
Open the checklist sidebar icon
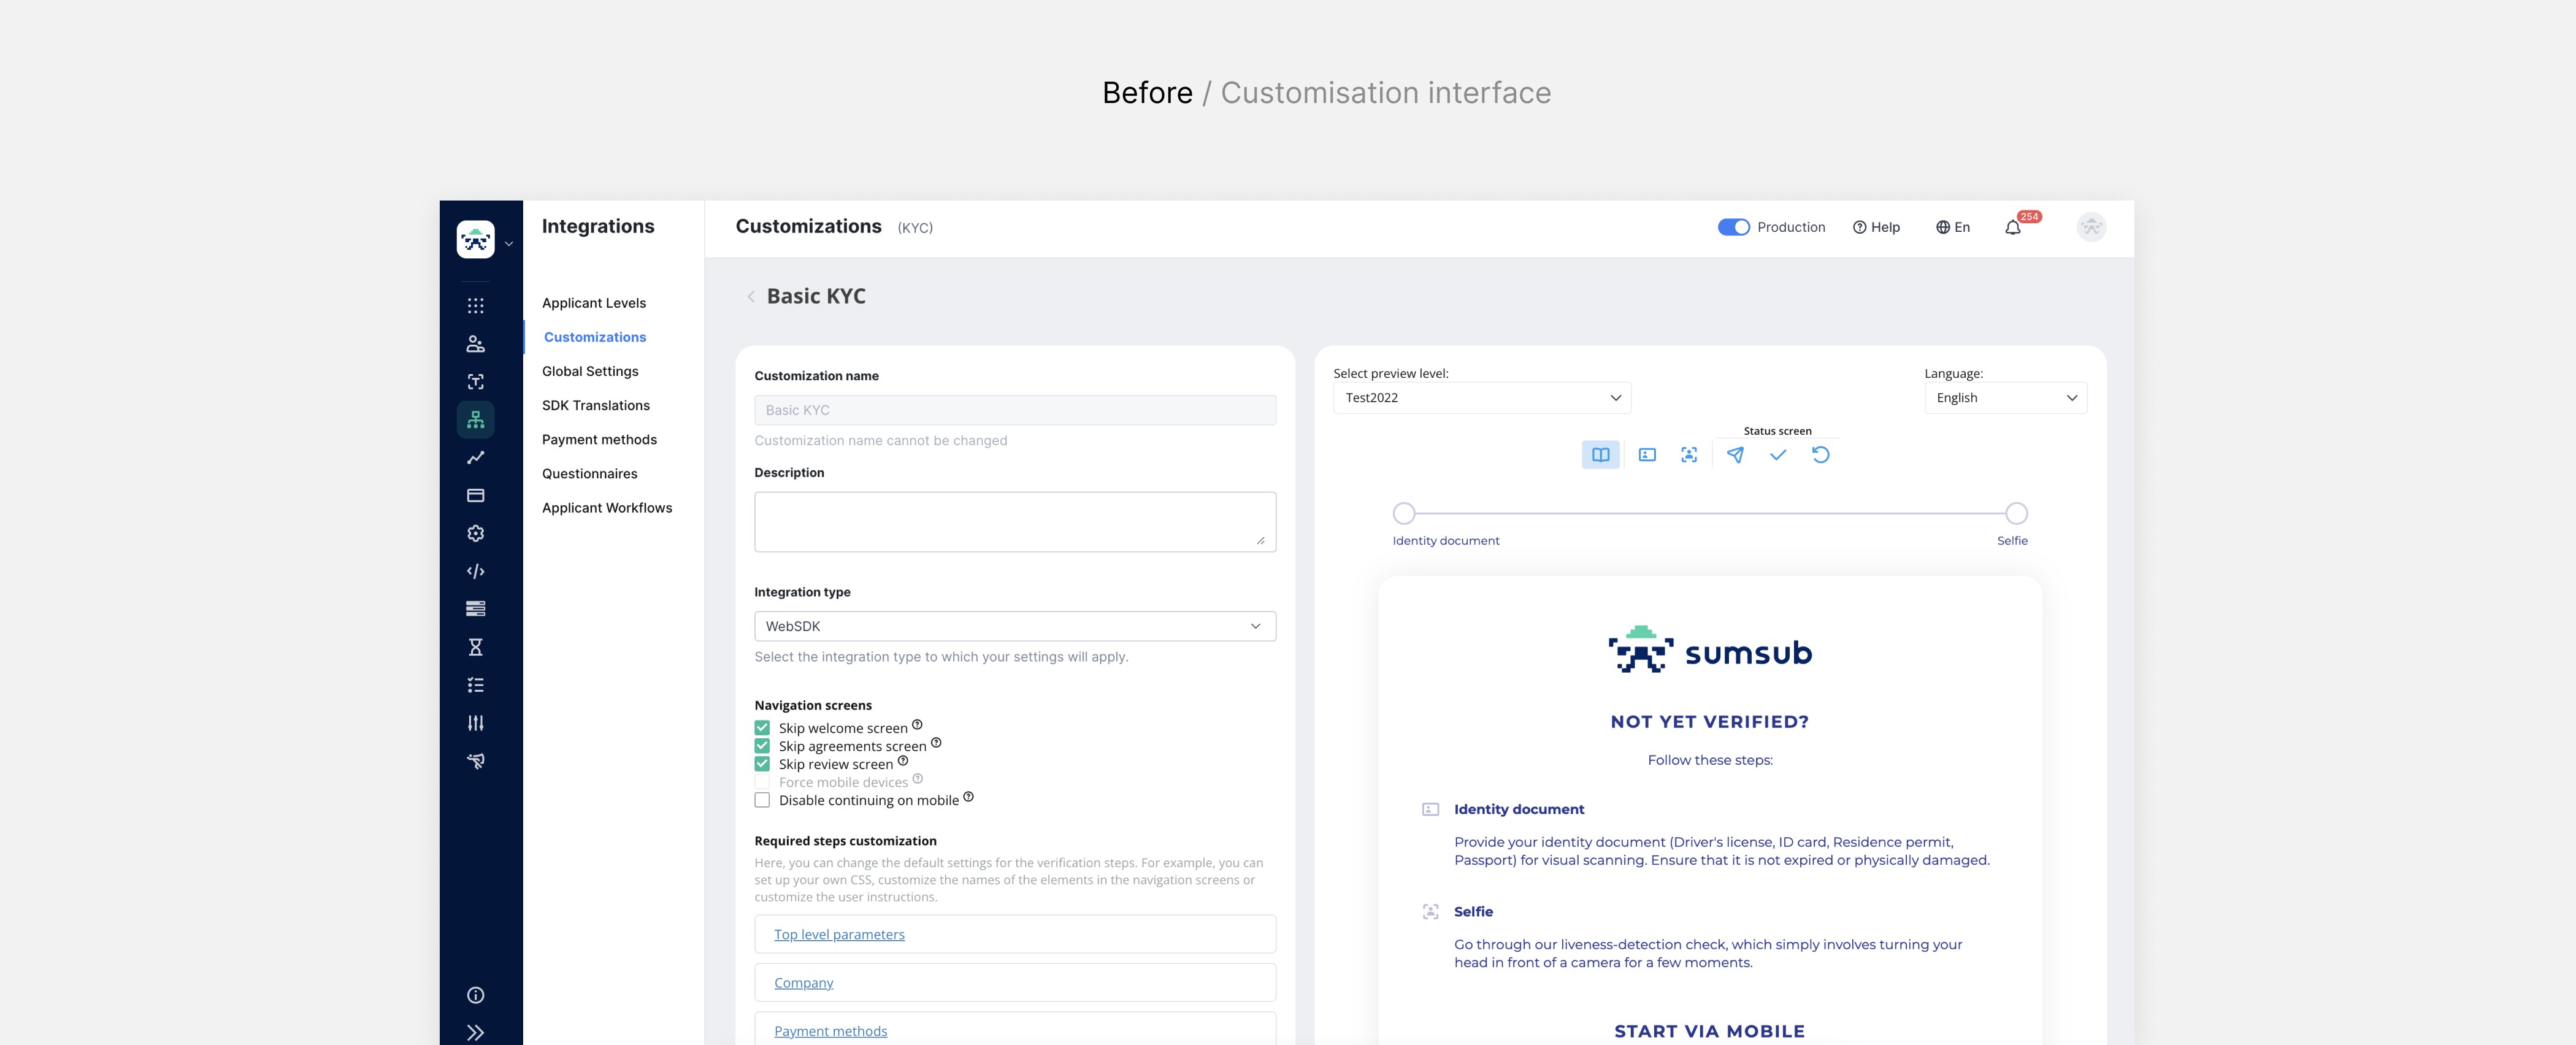pos(476,685)
